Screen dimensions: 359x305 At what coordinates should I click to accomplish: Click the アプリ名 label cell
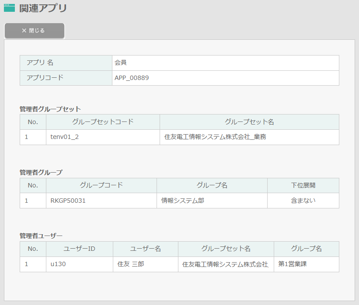[x=66, y=63]
